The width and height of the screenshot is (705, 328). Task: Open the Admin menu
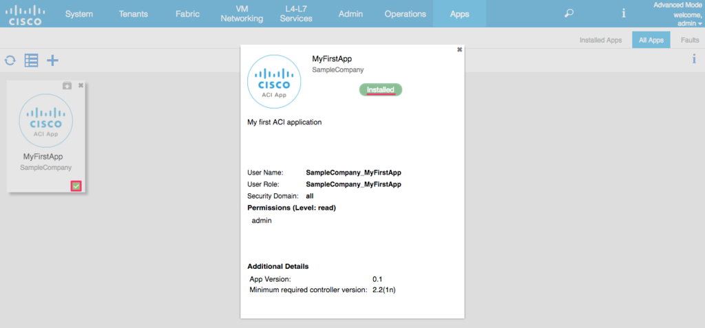(x=350, y=14)
